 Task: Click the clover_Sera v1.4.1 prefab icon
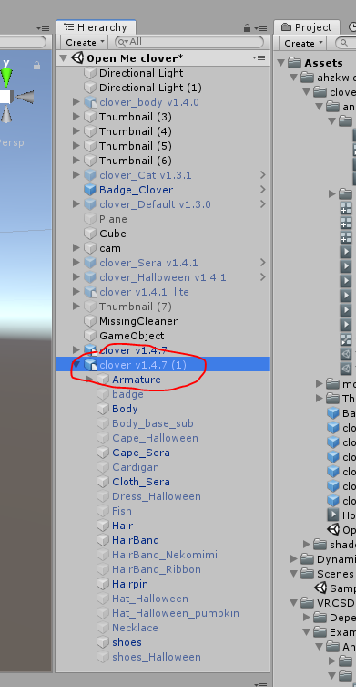pos(90,263)
